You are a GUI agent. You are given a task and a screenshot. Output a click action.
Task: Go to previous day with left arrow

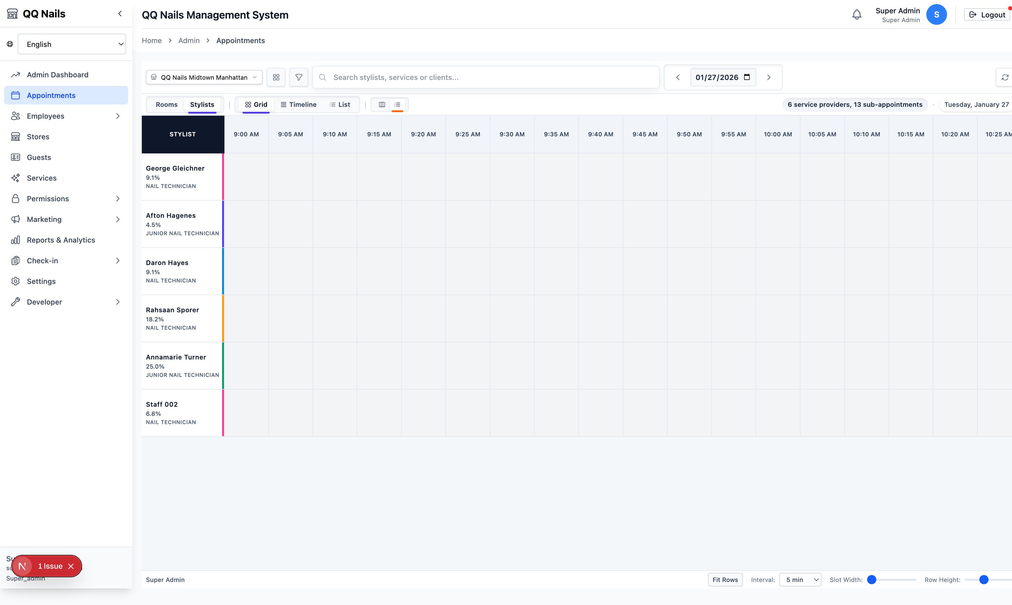[678, 77]
